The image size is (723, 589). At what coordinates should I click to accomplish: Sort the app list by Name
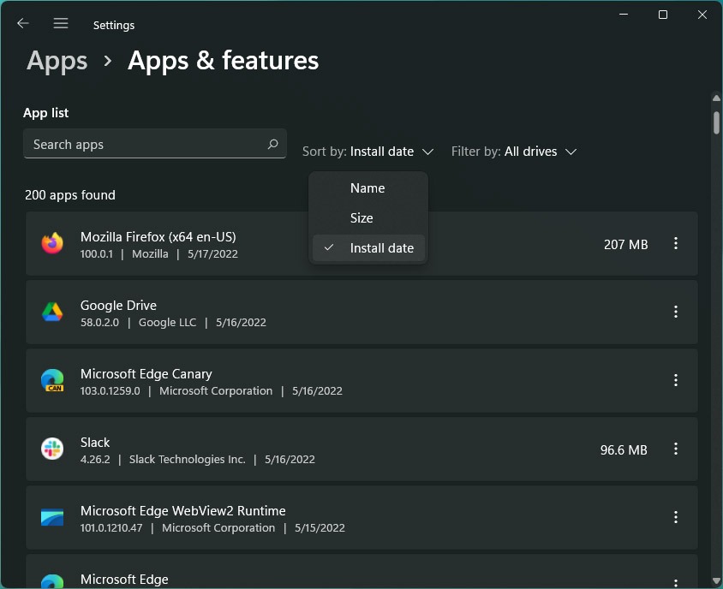(367, 188)
